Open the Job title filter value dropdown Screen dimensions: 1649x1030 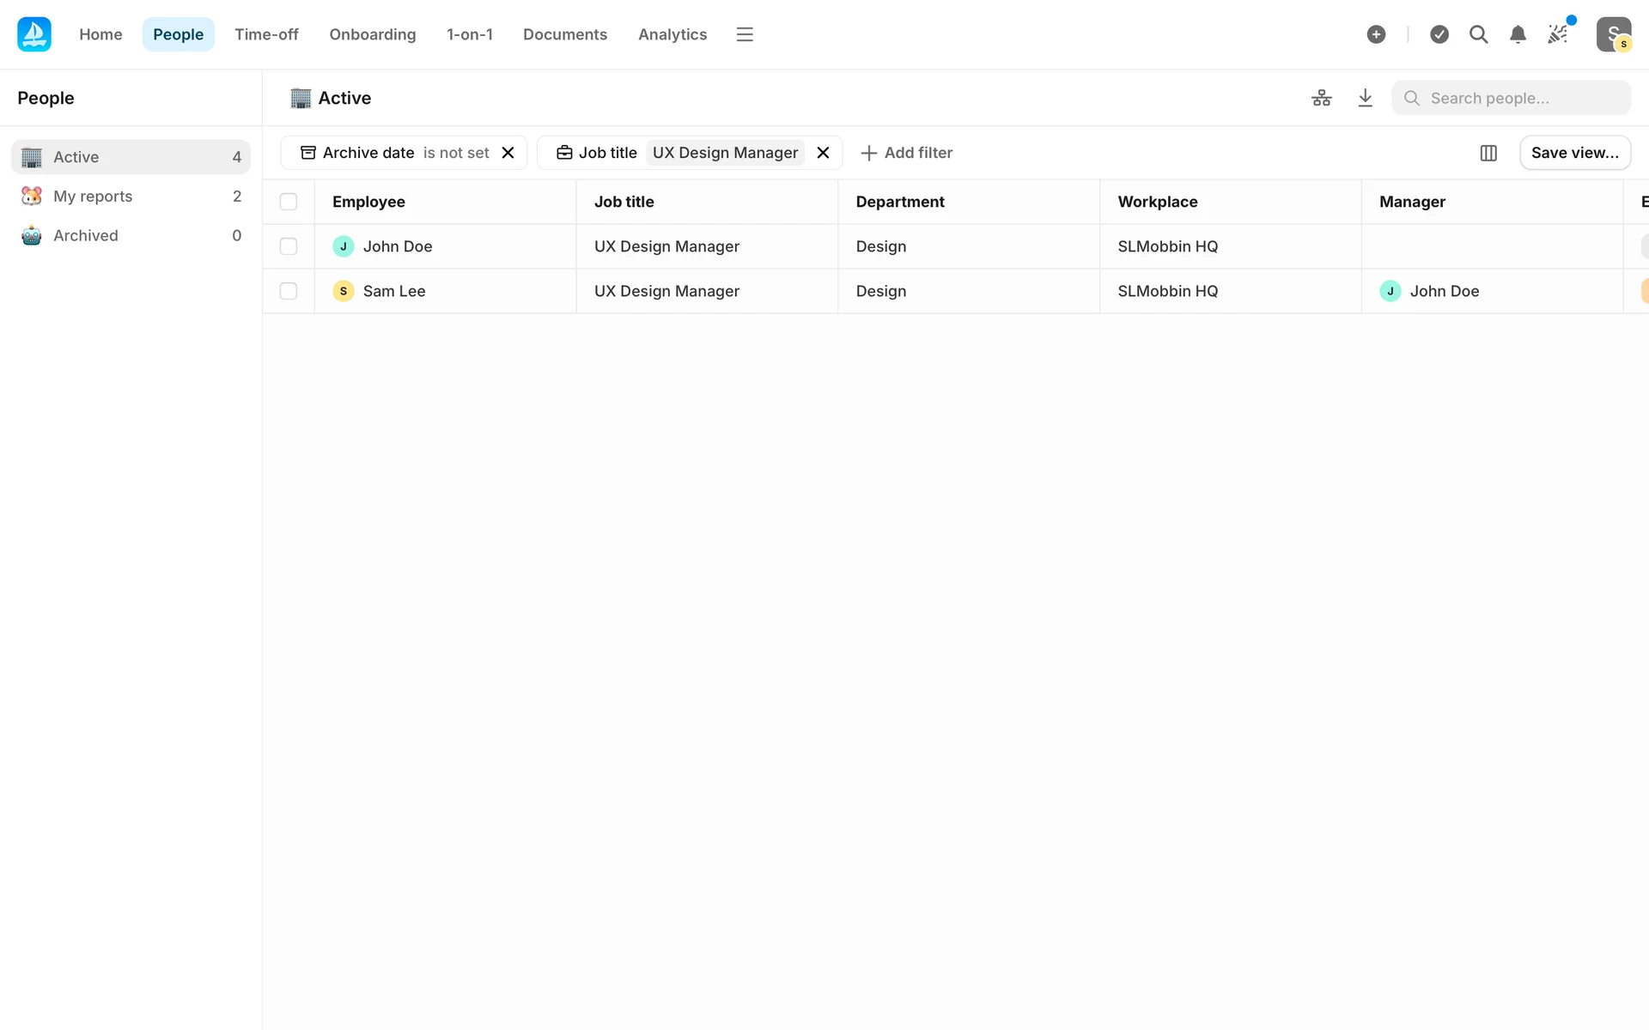coord(725,153)
